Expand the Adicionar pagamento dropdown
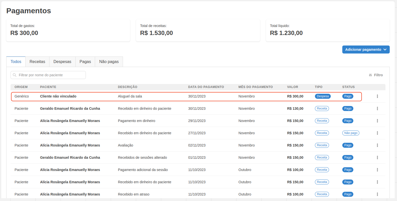397x201 pixels. coord(366,49)
